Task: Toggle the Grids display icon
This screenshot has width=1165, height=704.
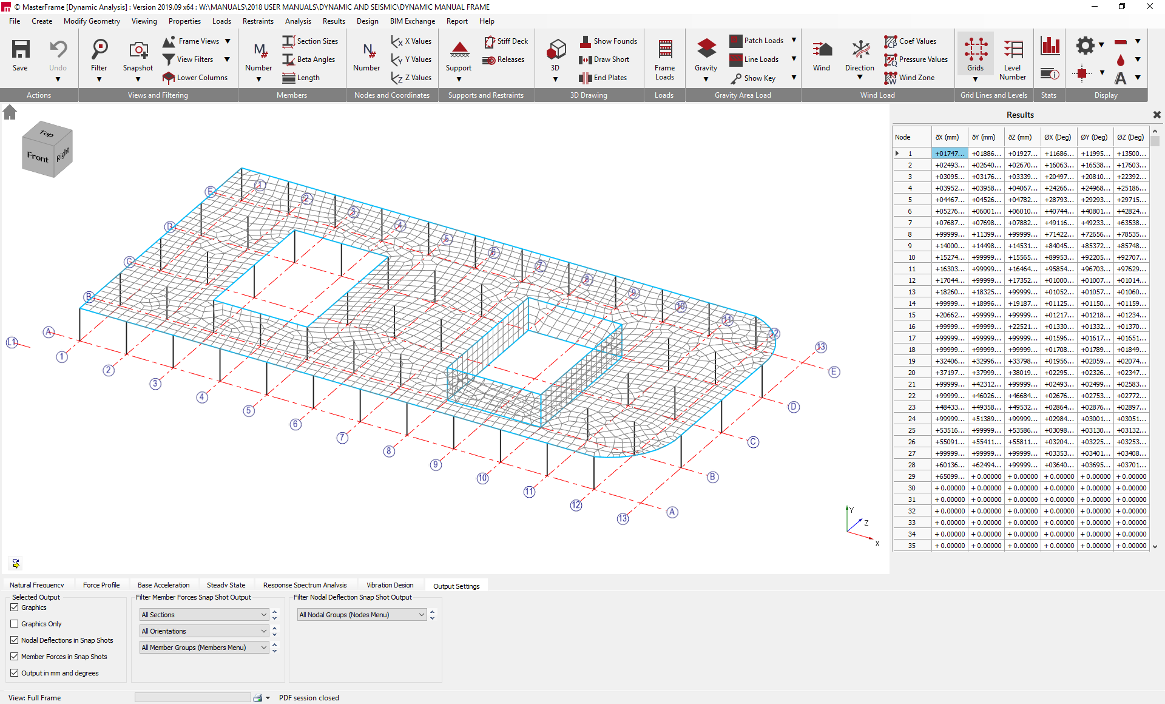Action: 975,50
